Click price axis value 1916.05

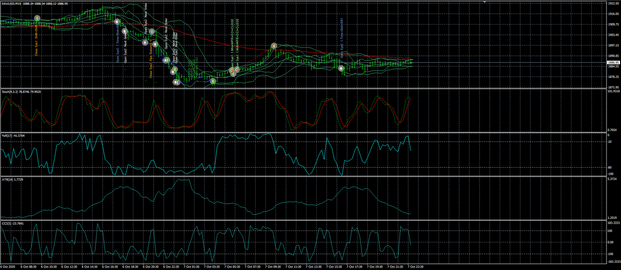coord(614,14)
